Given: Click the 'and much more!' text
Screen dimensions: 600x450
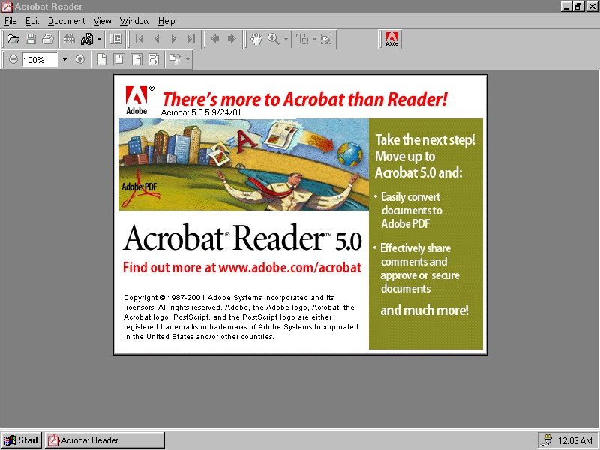Looking at the screenshot, I should pos(424,310).
